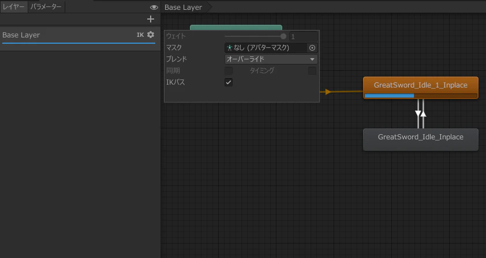Viewport: 486px width, 258px height.
Task: Open Base Layer gear settings
Action: pos(151,35)
